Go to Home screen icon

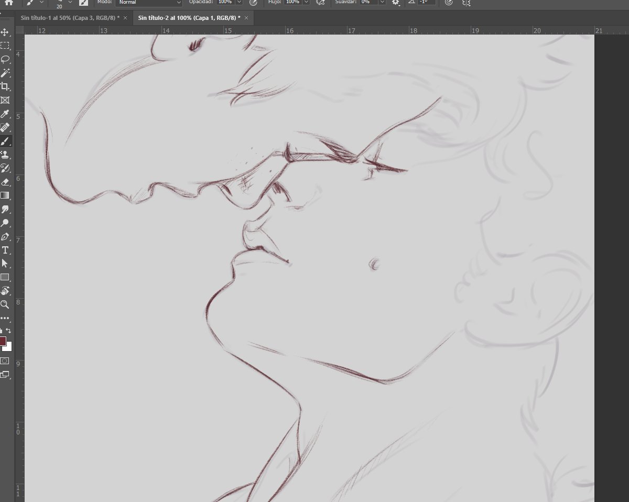[x=9, y=2]
